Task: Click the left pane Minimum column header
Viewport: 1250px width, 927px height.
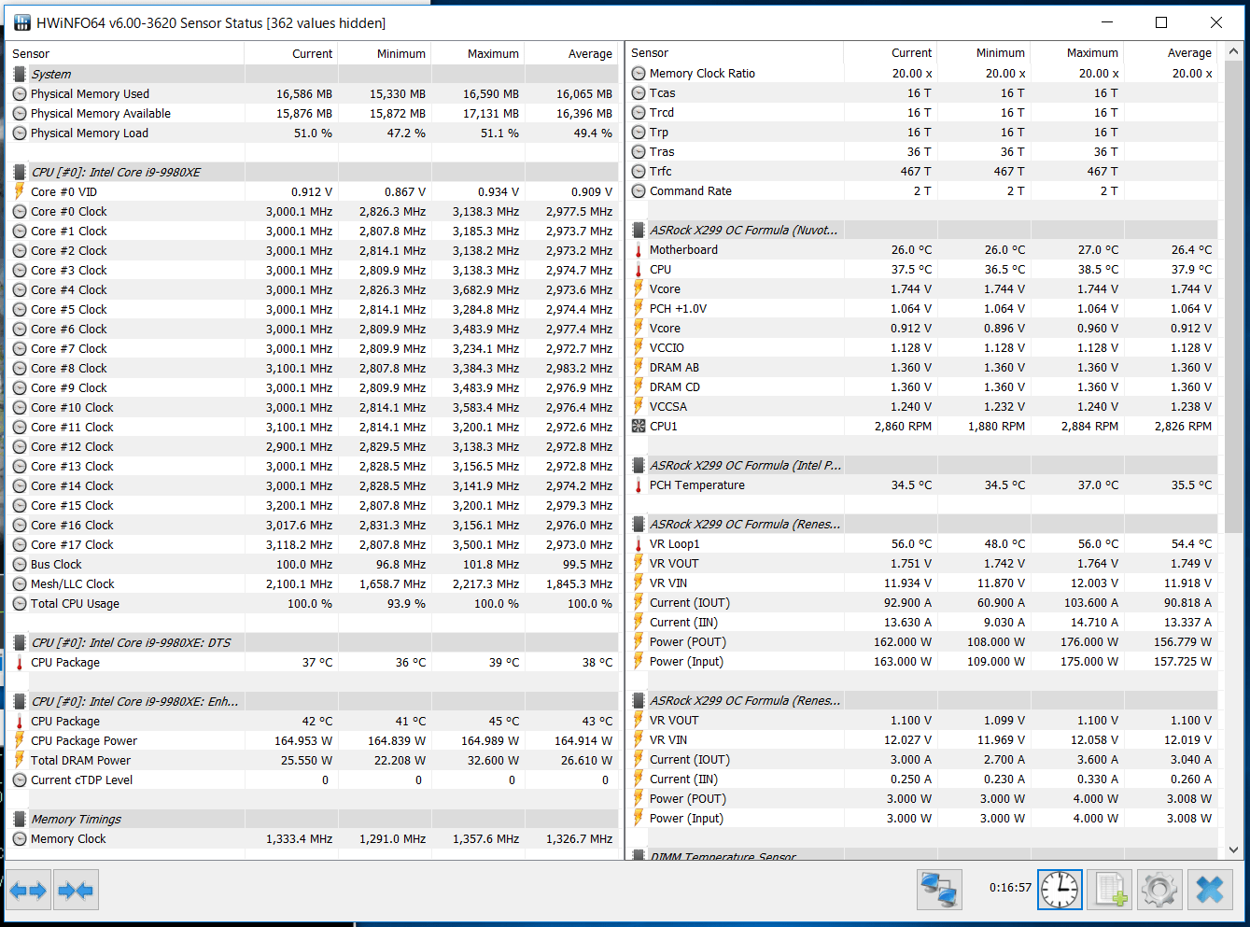Action: (x=384, y=53)
